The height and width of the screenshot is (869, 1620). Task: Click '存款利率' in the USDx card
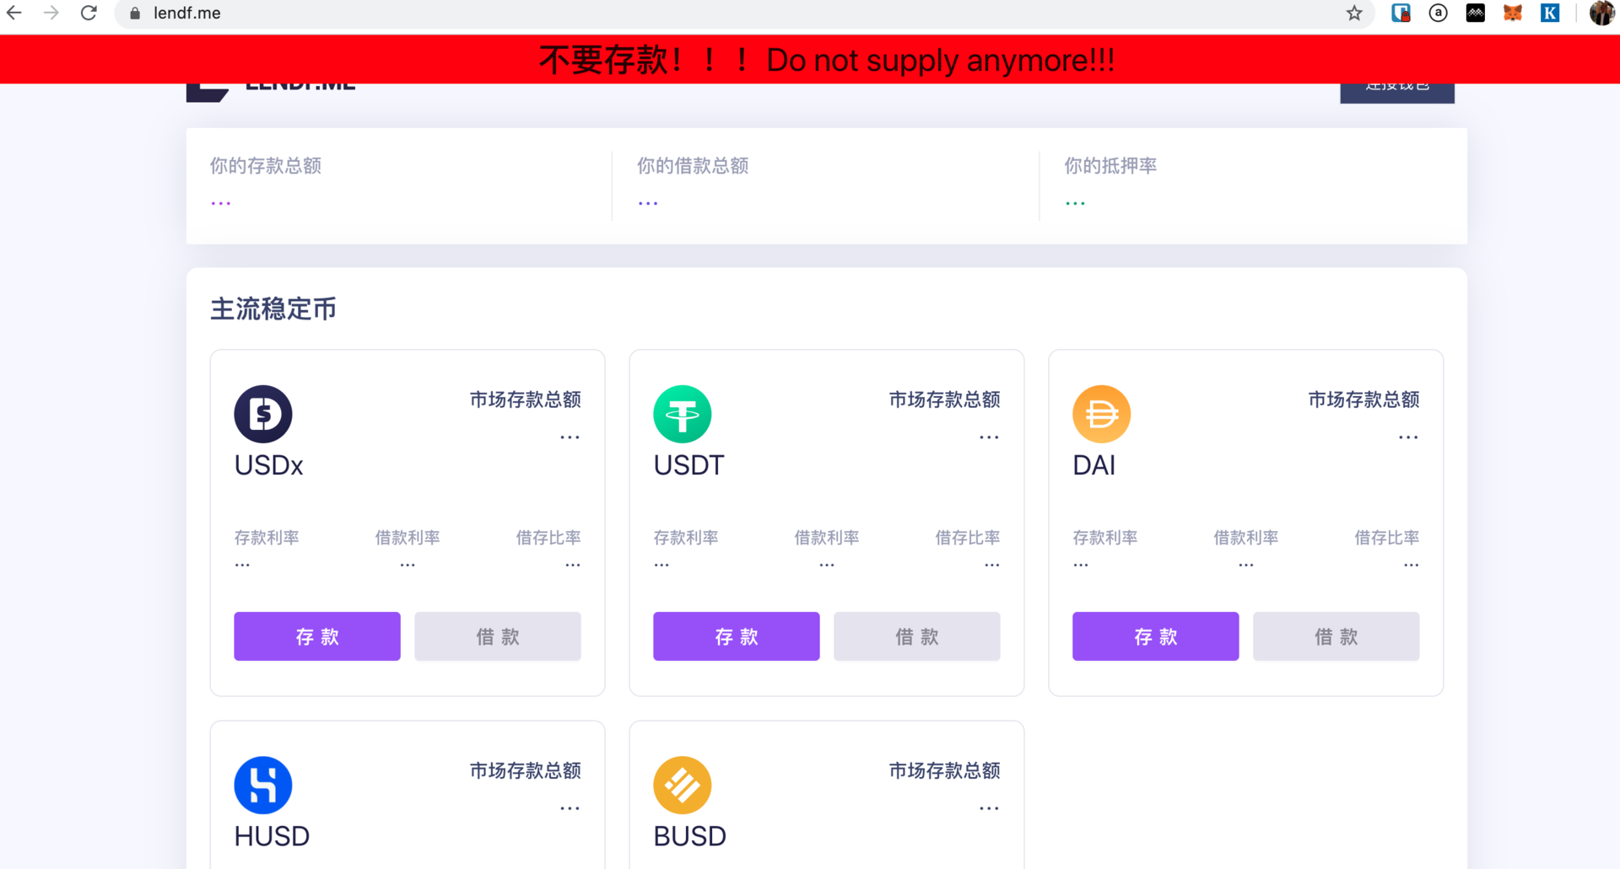(267, 538)
